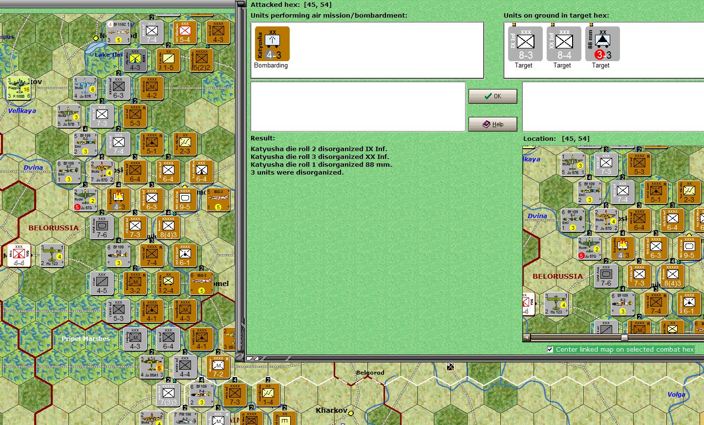Image resolution: width=704 pixels, height=425 pixels.
Task: Click the 'Kharkov' city label
Action: (x=331, y=410)
